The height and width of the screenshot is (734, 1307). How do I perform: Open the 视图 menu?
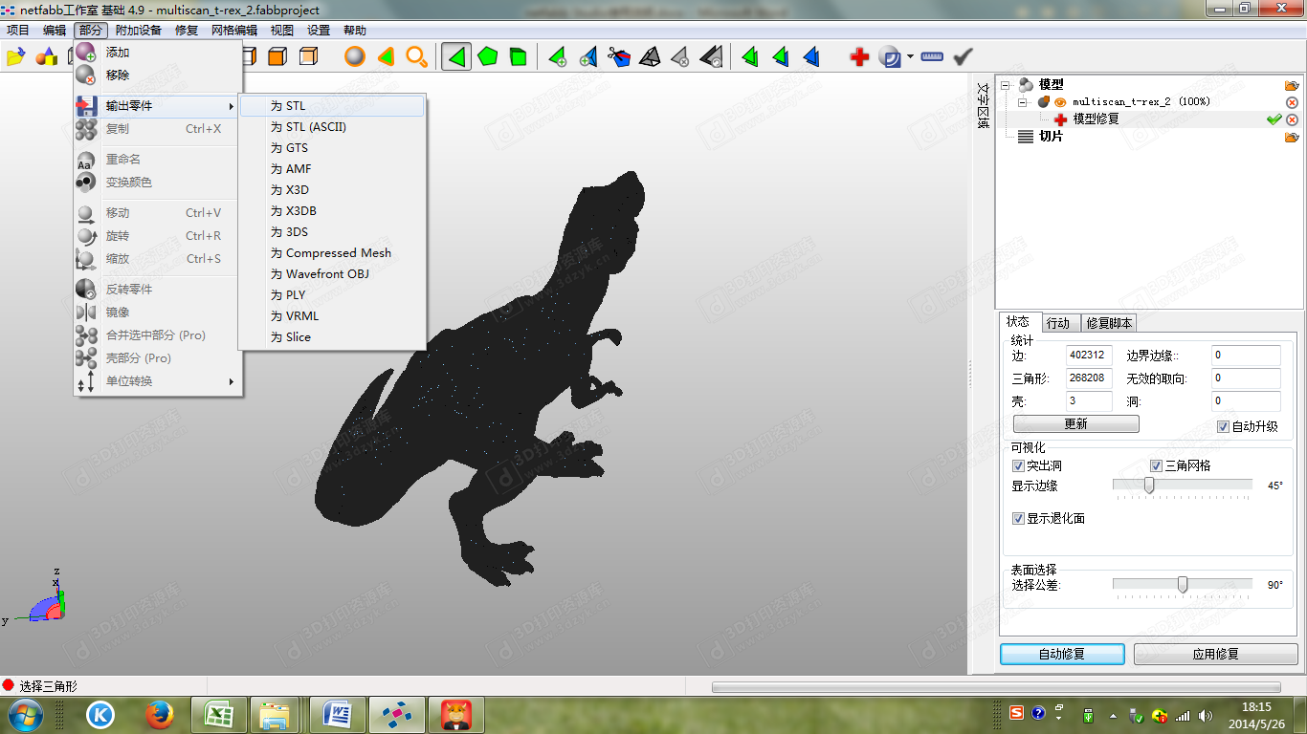click(x=282, y=31)
